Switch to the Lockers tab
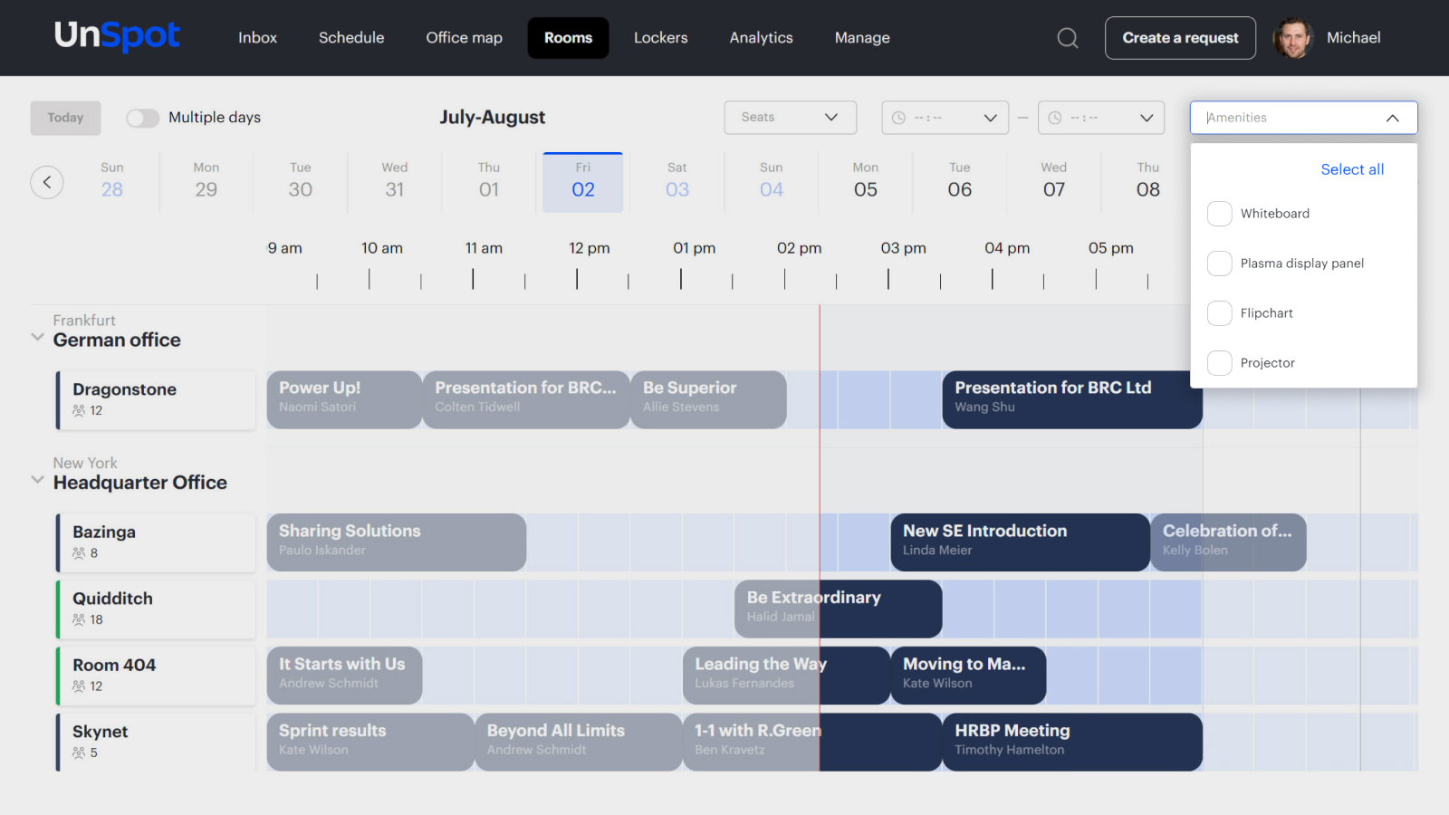 click(x=660, y=38)
